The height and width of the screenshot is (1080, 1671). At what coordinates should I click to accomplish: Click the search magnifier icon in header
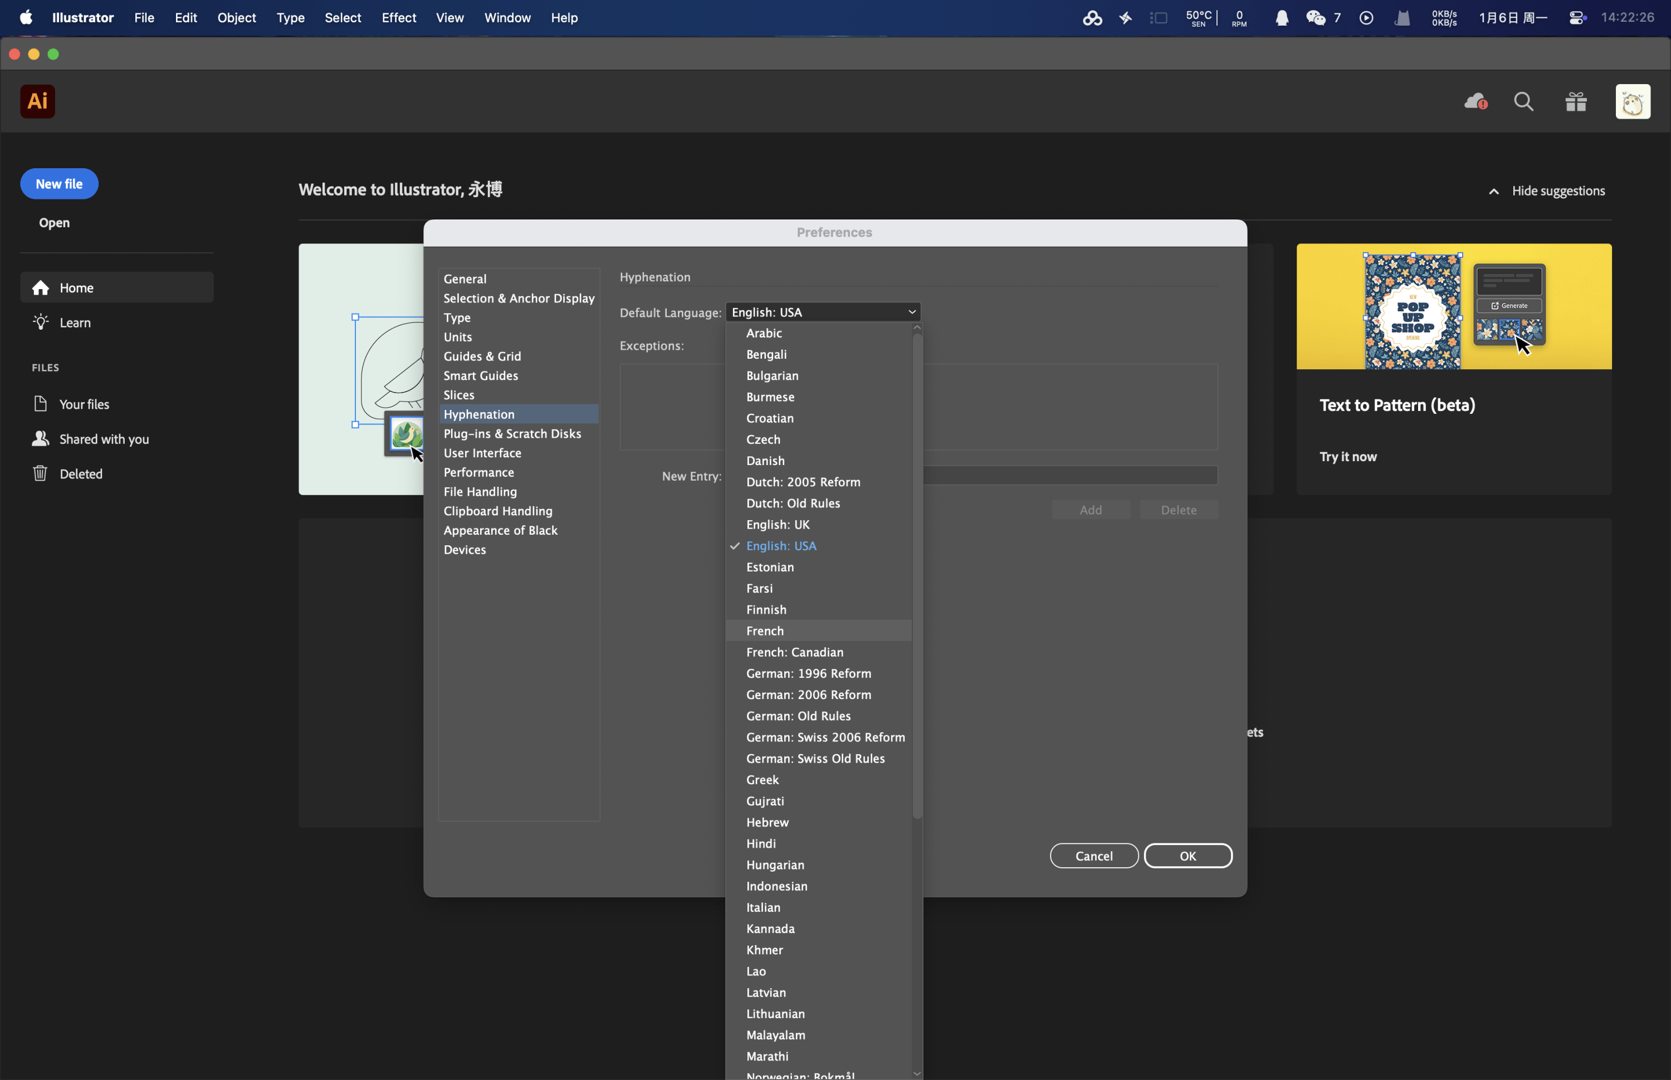pos(1523,102)
